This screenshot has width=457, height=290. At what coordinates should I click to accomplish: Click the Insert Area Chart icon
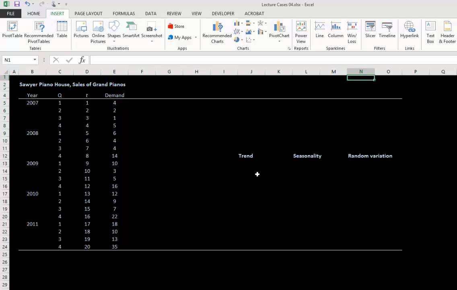coord(248,31)
